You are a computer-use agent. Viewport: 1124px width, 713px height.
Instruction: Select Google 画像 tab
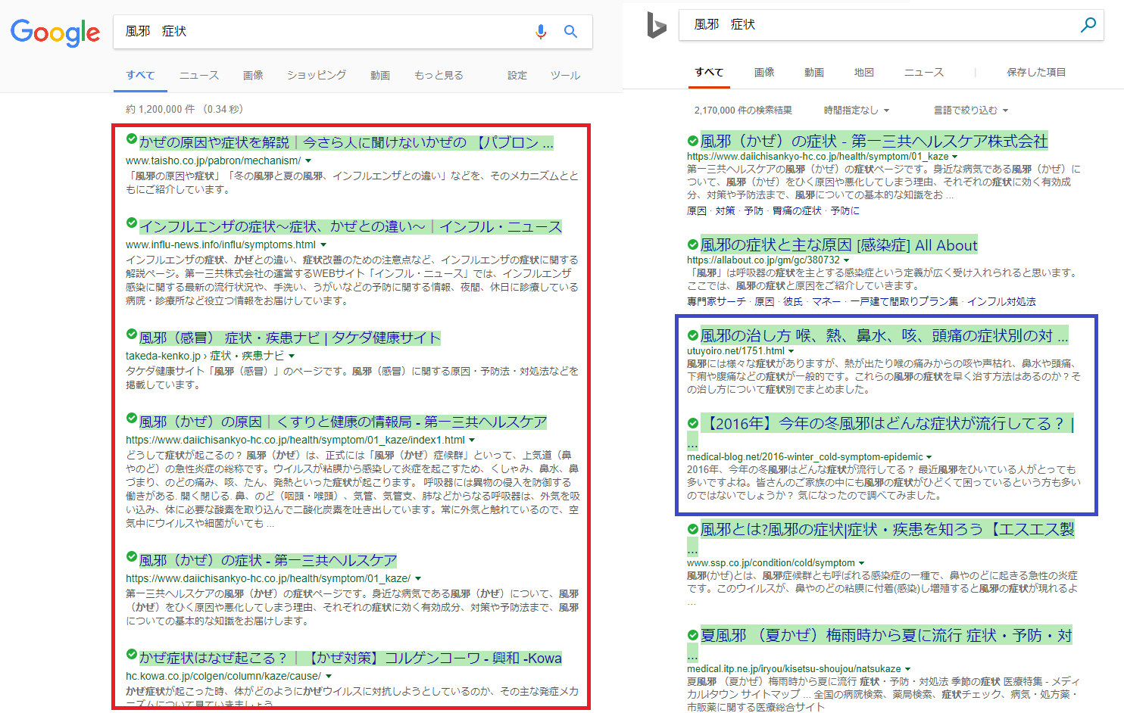(253, 75)
